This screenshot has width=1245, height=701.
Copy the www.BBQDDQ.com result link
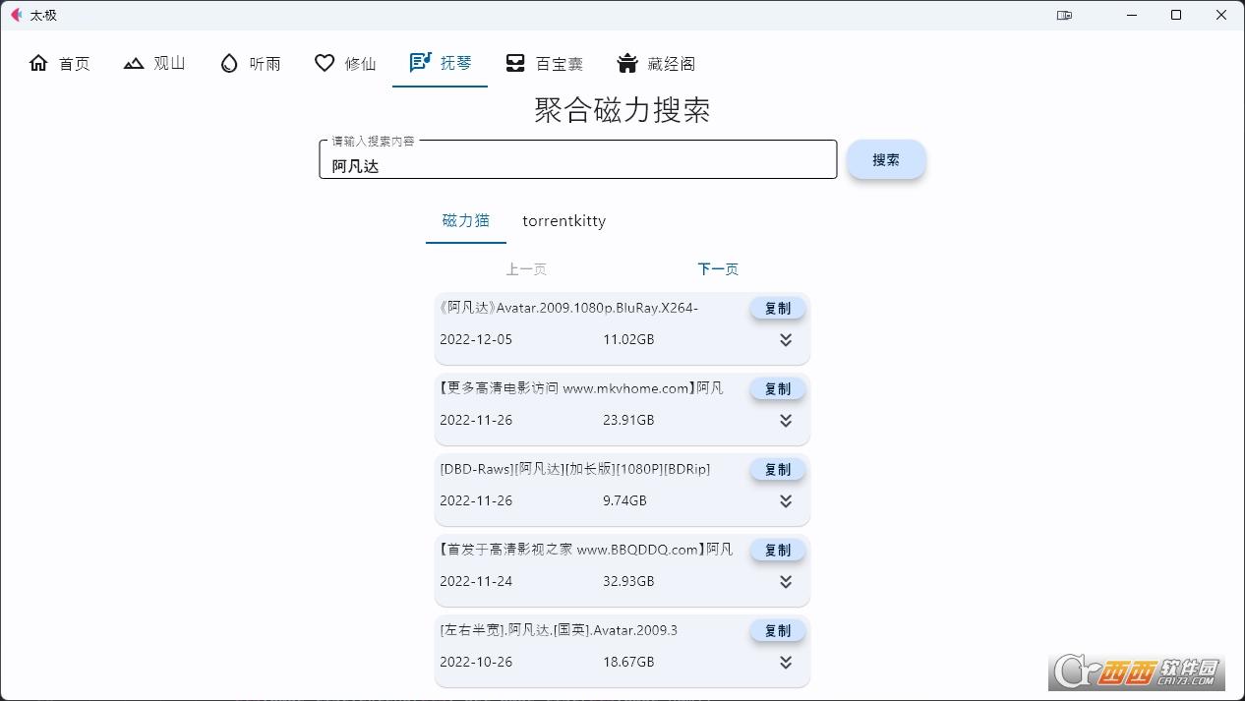click(x=778, y=550)
